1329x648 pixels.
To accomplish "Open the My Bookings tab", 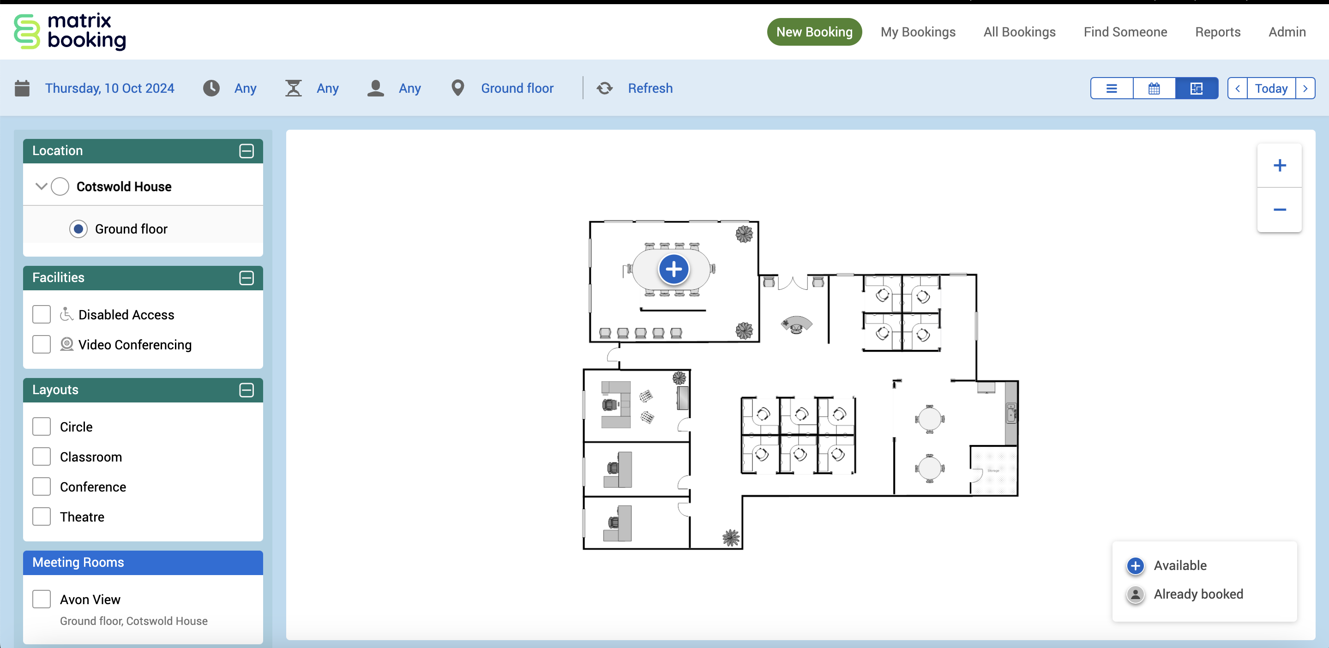I will coord(917,32).
